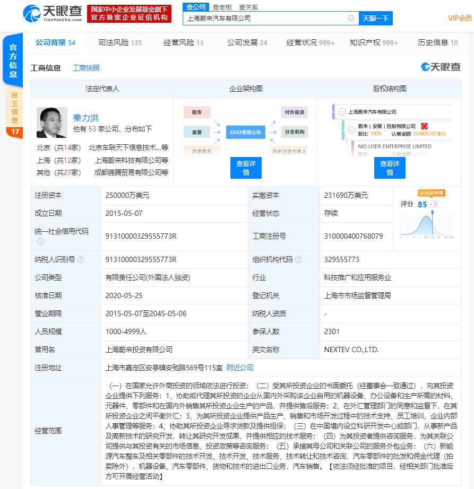Viewport: 474px width, 489px height.
Task: Click 存续 operating status value
Action: coord(331,213)
